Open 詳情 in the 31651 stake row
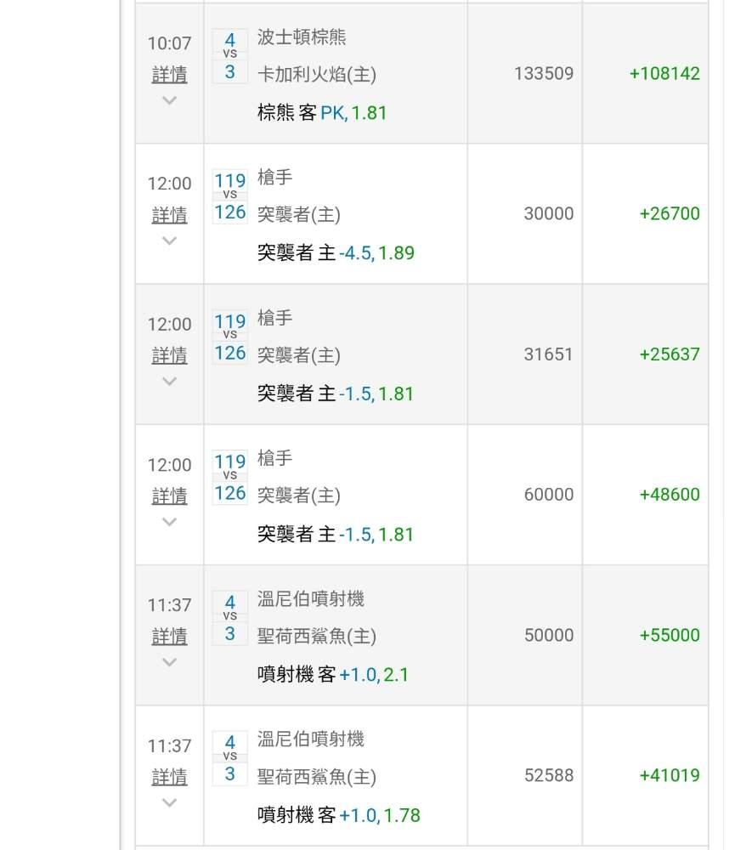 pyautogui.click(x=169, y=355)
